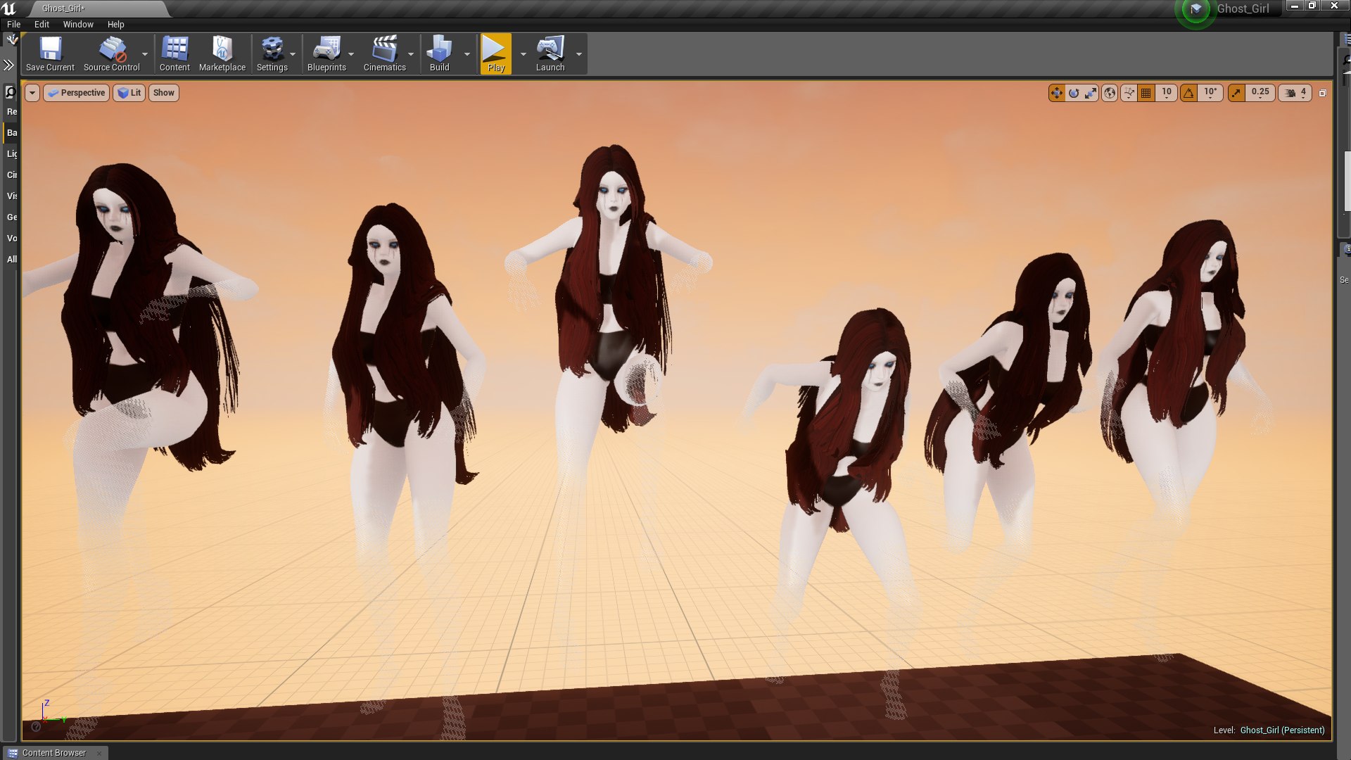
Task: Open the Settings toolbar icon
Action: click(272, 54)
